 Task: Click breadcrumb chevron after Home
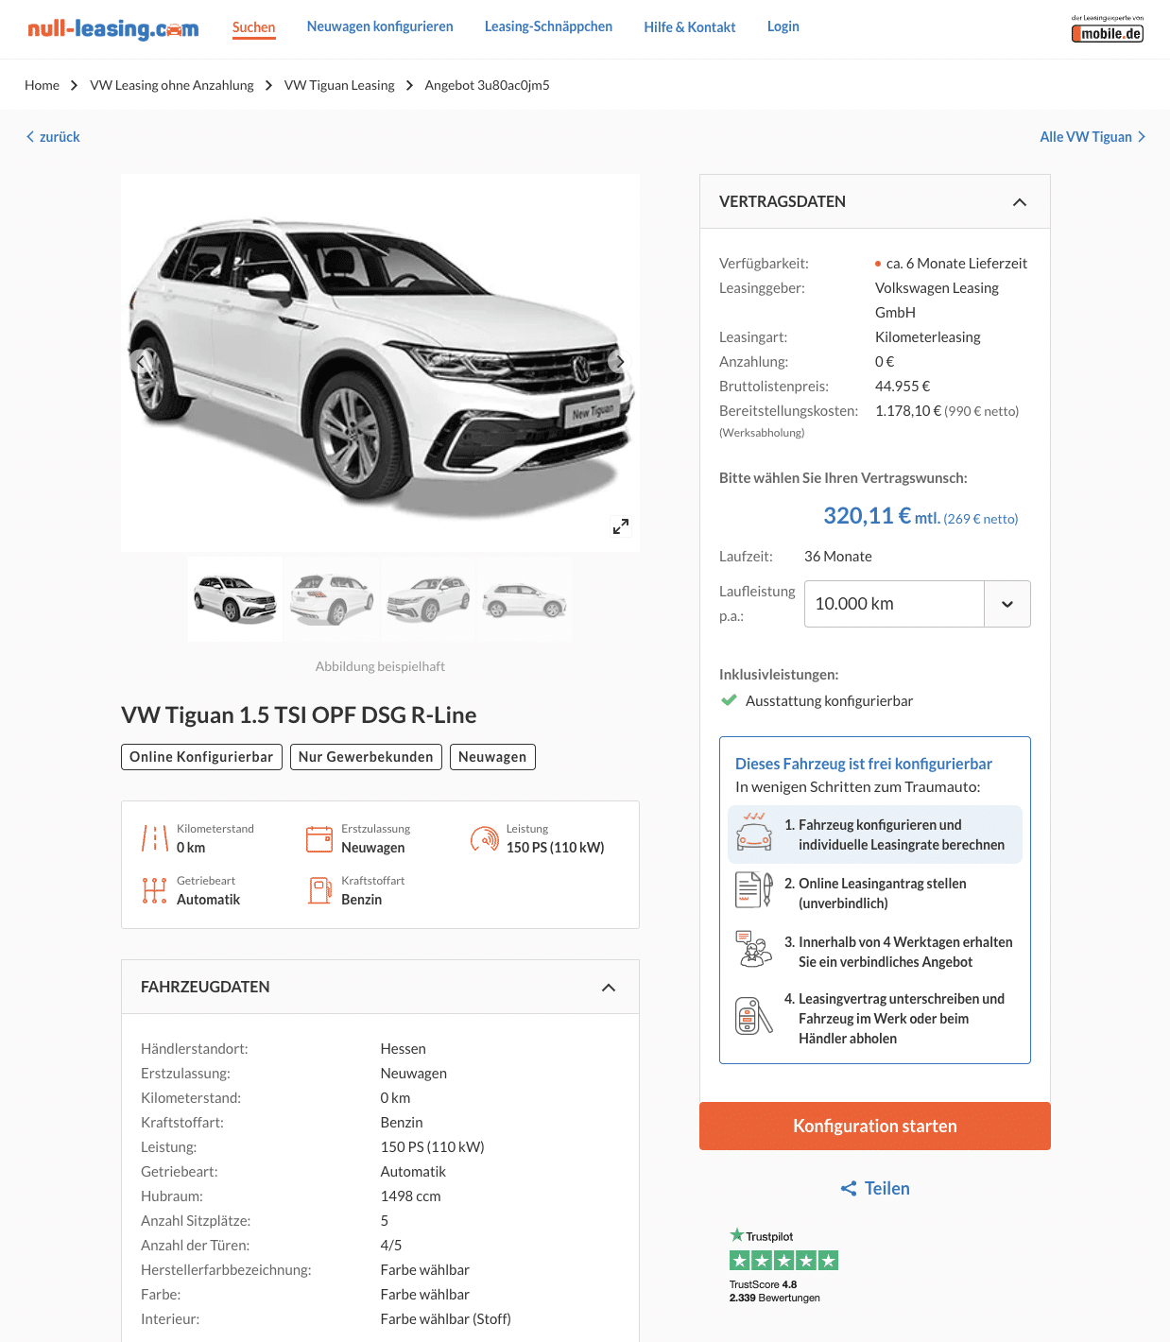[74, 85]
